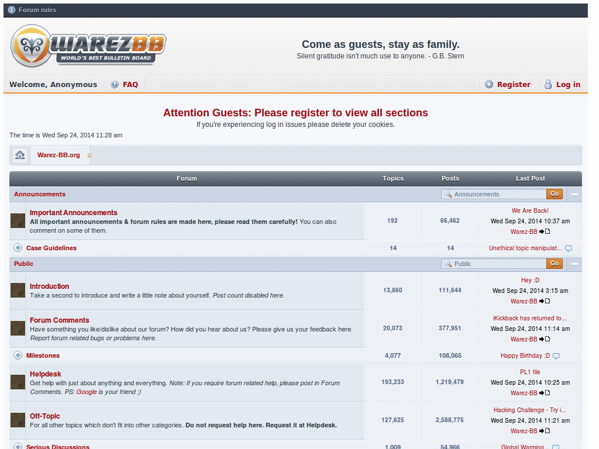Open Warez-BB author link in Introduction row

[x=524, y=301]
